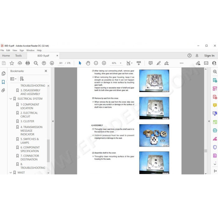This screenshot has height=218, width=218.
Task: Open bookmark 2. ELECTRICAL CIRCUIT
Action: point(29,115)
